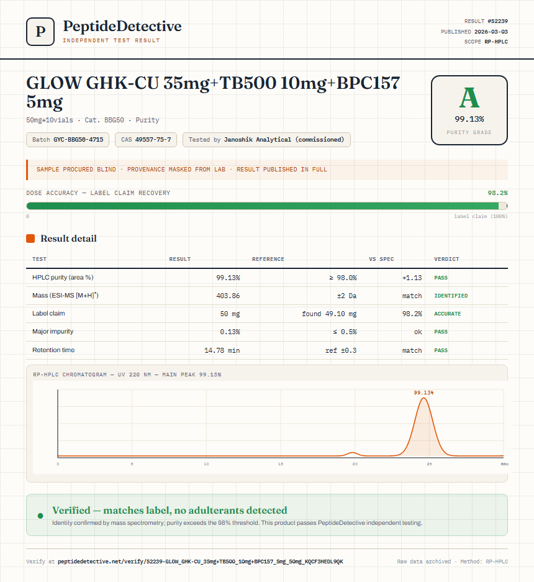
Task: Click the orange Result detail square icon
Action: (x=30, y=239)
